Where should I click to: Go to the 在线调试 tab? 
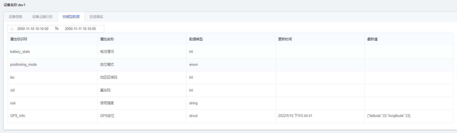click(96, 17)
